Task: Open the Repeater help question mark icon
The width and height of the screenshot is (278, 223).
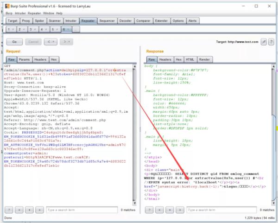Action: click(271, 42)
